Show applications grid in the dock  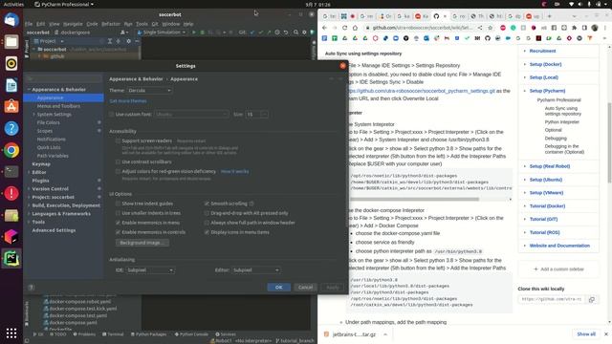pos(11,333)
